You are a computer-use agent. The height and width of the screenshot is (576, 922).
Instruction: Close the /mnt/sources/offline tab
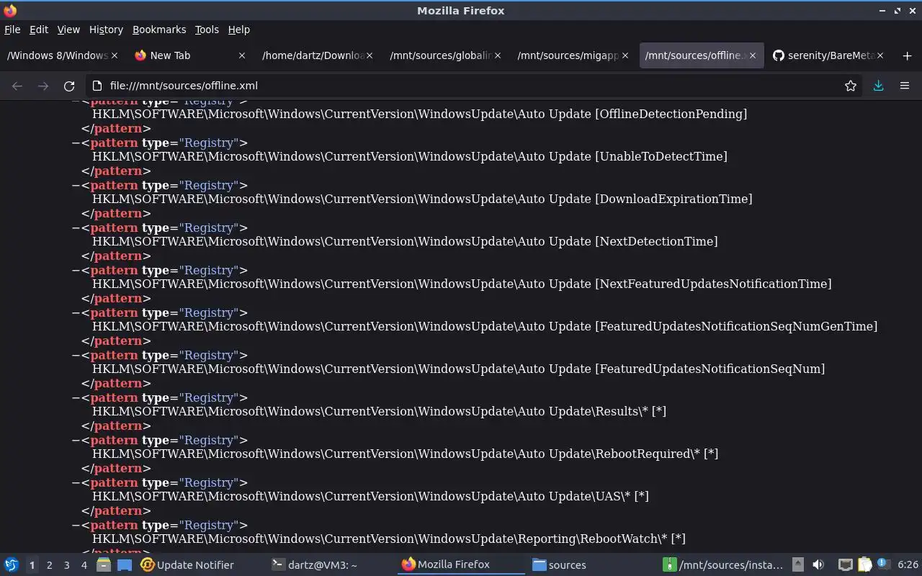(x=753, y=55)
